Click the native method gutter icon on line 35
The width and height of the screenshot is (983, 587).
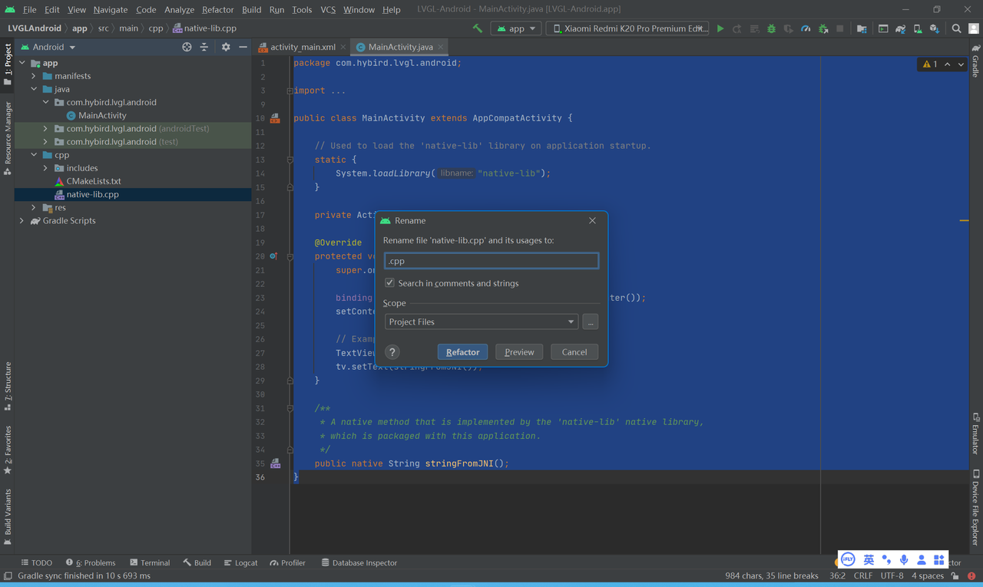pyautogui.click(x=275, y=463)
